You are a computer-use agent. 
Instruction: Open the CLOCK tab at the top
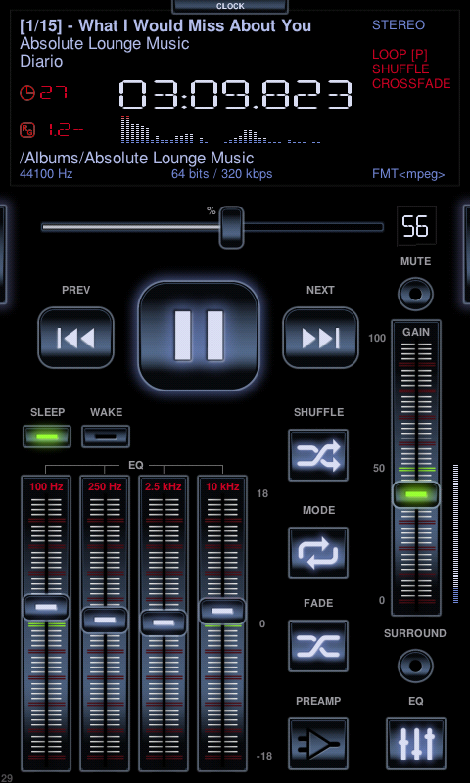pos(230,7)
